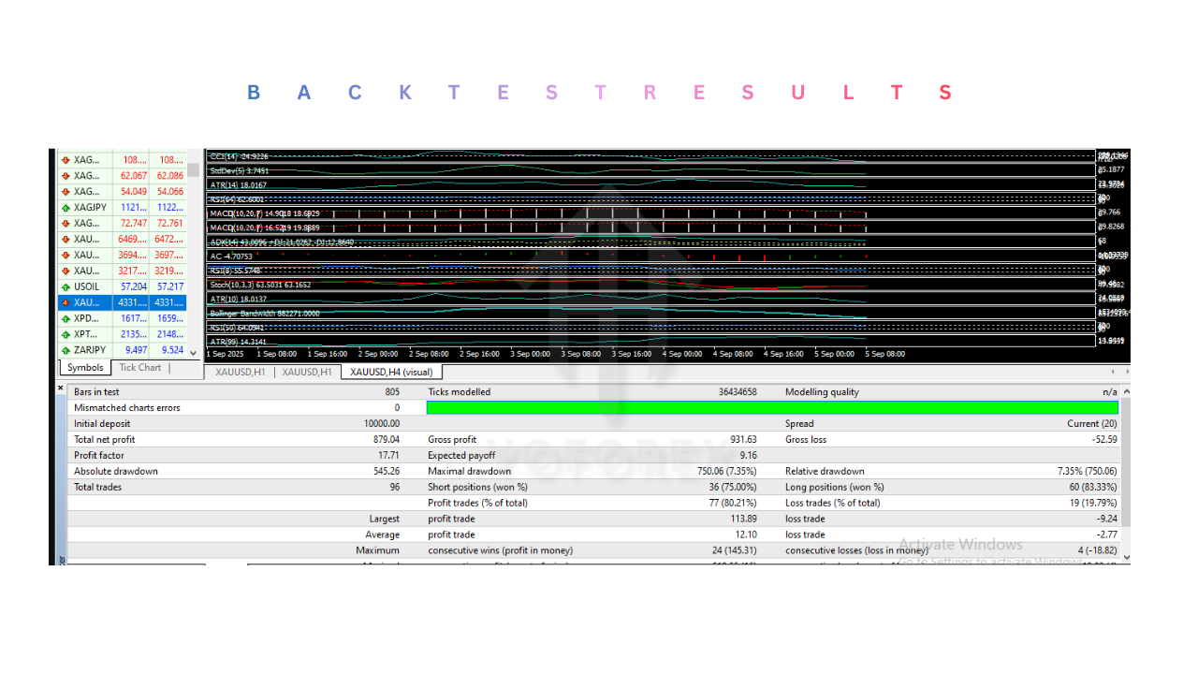Click the report's scroll-up arrow
The width and height of the screenshot is (1198, 674).
(1125, 391)
